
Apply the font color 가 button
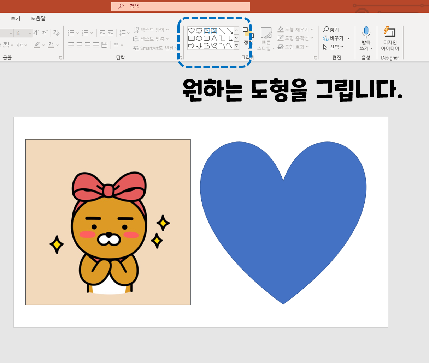pos(51,45)
